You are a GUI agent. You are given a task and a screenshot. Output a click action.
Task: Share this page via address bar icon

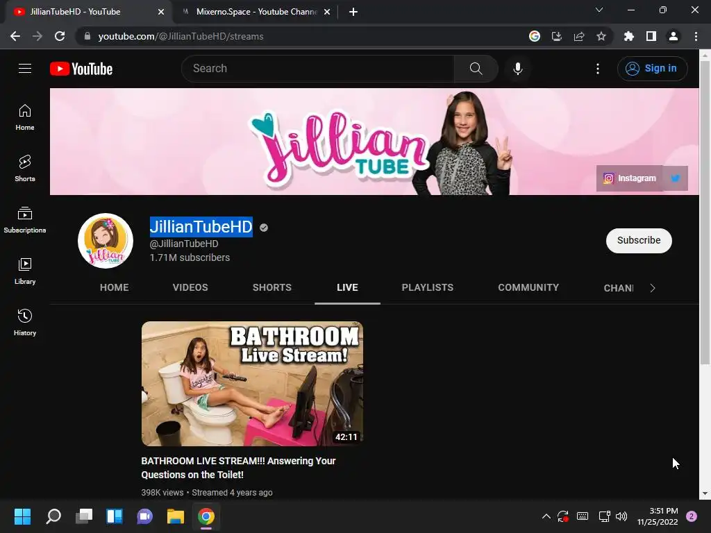tap(579, 36)
